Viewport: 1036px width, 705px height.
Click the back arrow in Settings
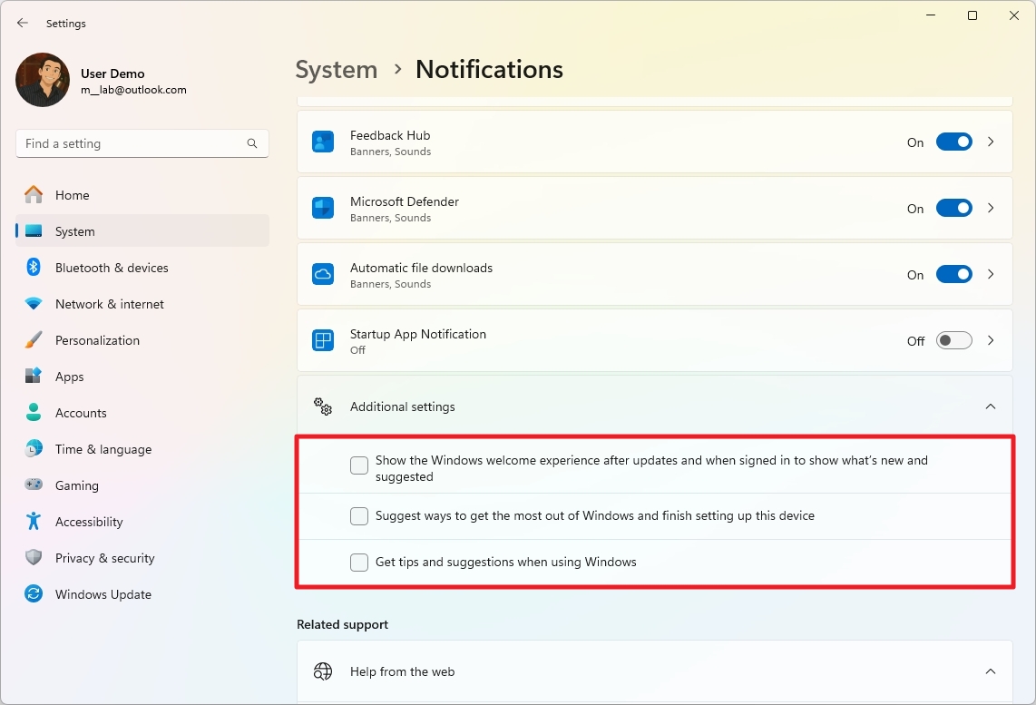(23, 24)
